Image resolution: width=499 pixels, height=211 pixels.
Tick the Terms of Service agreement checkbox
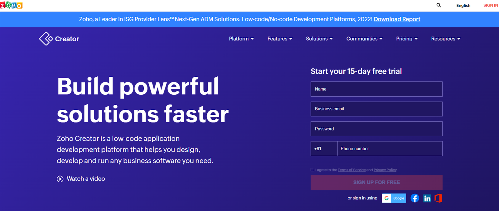pos(312,170)
